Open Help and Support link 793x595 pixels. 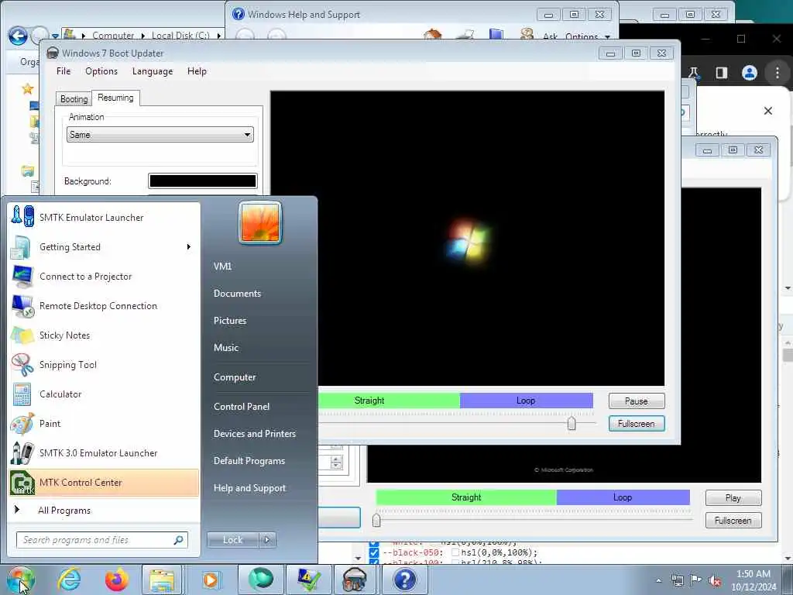249,488
